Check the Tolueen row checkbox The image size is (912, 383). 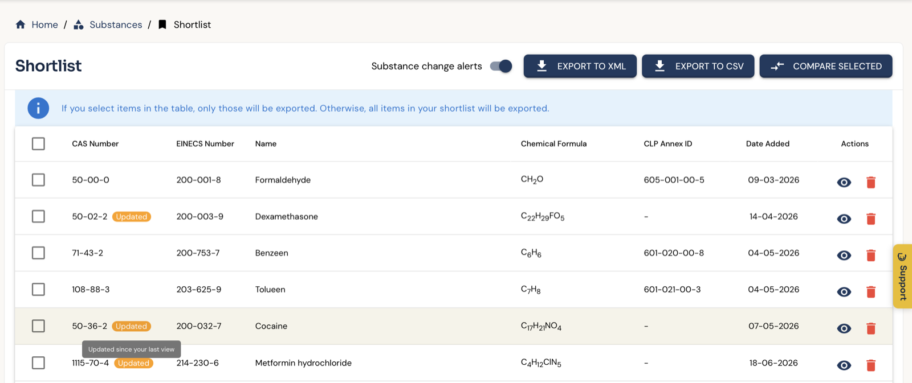point(38,289)
